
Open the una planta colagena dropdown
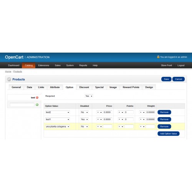pos(57,126)
